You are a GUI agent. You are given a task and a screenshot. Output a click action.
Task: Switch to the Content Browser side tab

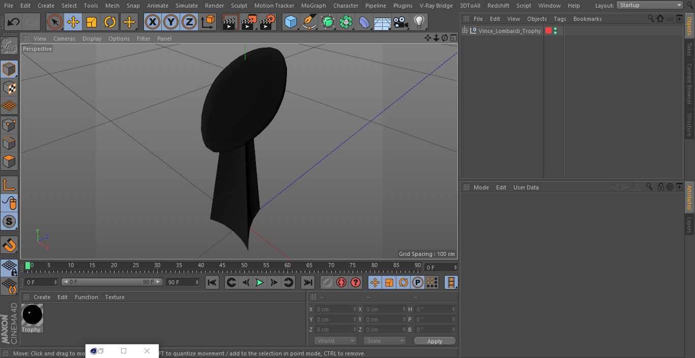689,84
